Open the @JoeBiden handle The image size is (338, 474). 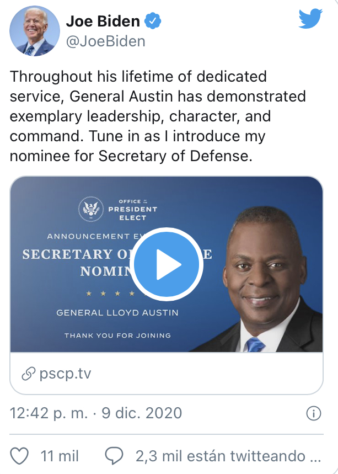click(x=105, y=41)
